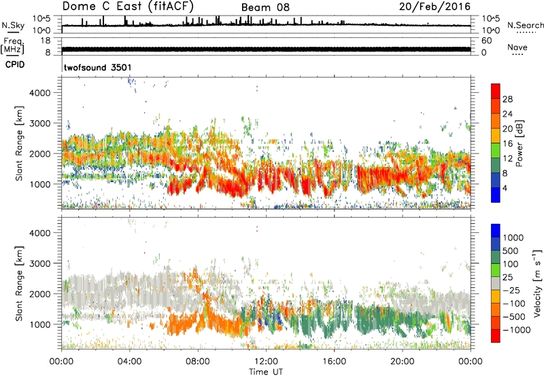Click the 'Power [dB]' color bar title
Viewport: 544px width, 376px height.
pos(519,143)
